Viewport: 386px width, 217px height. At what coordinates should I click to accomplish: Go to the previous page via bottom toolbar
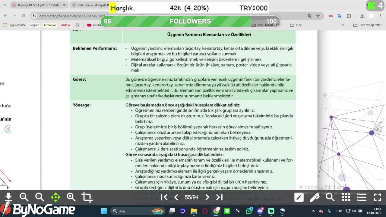[176, 197]
